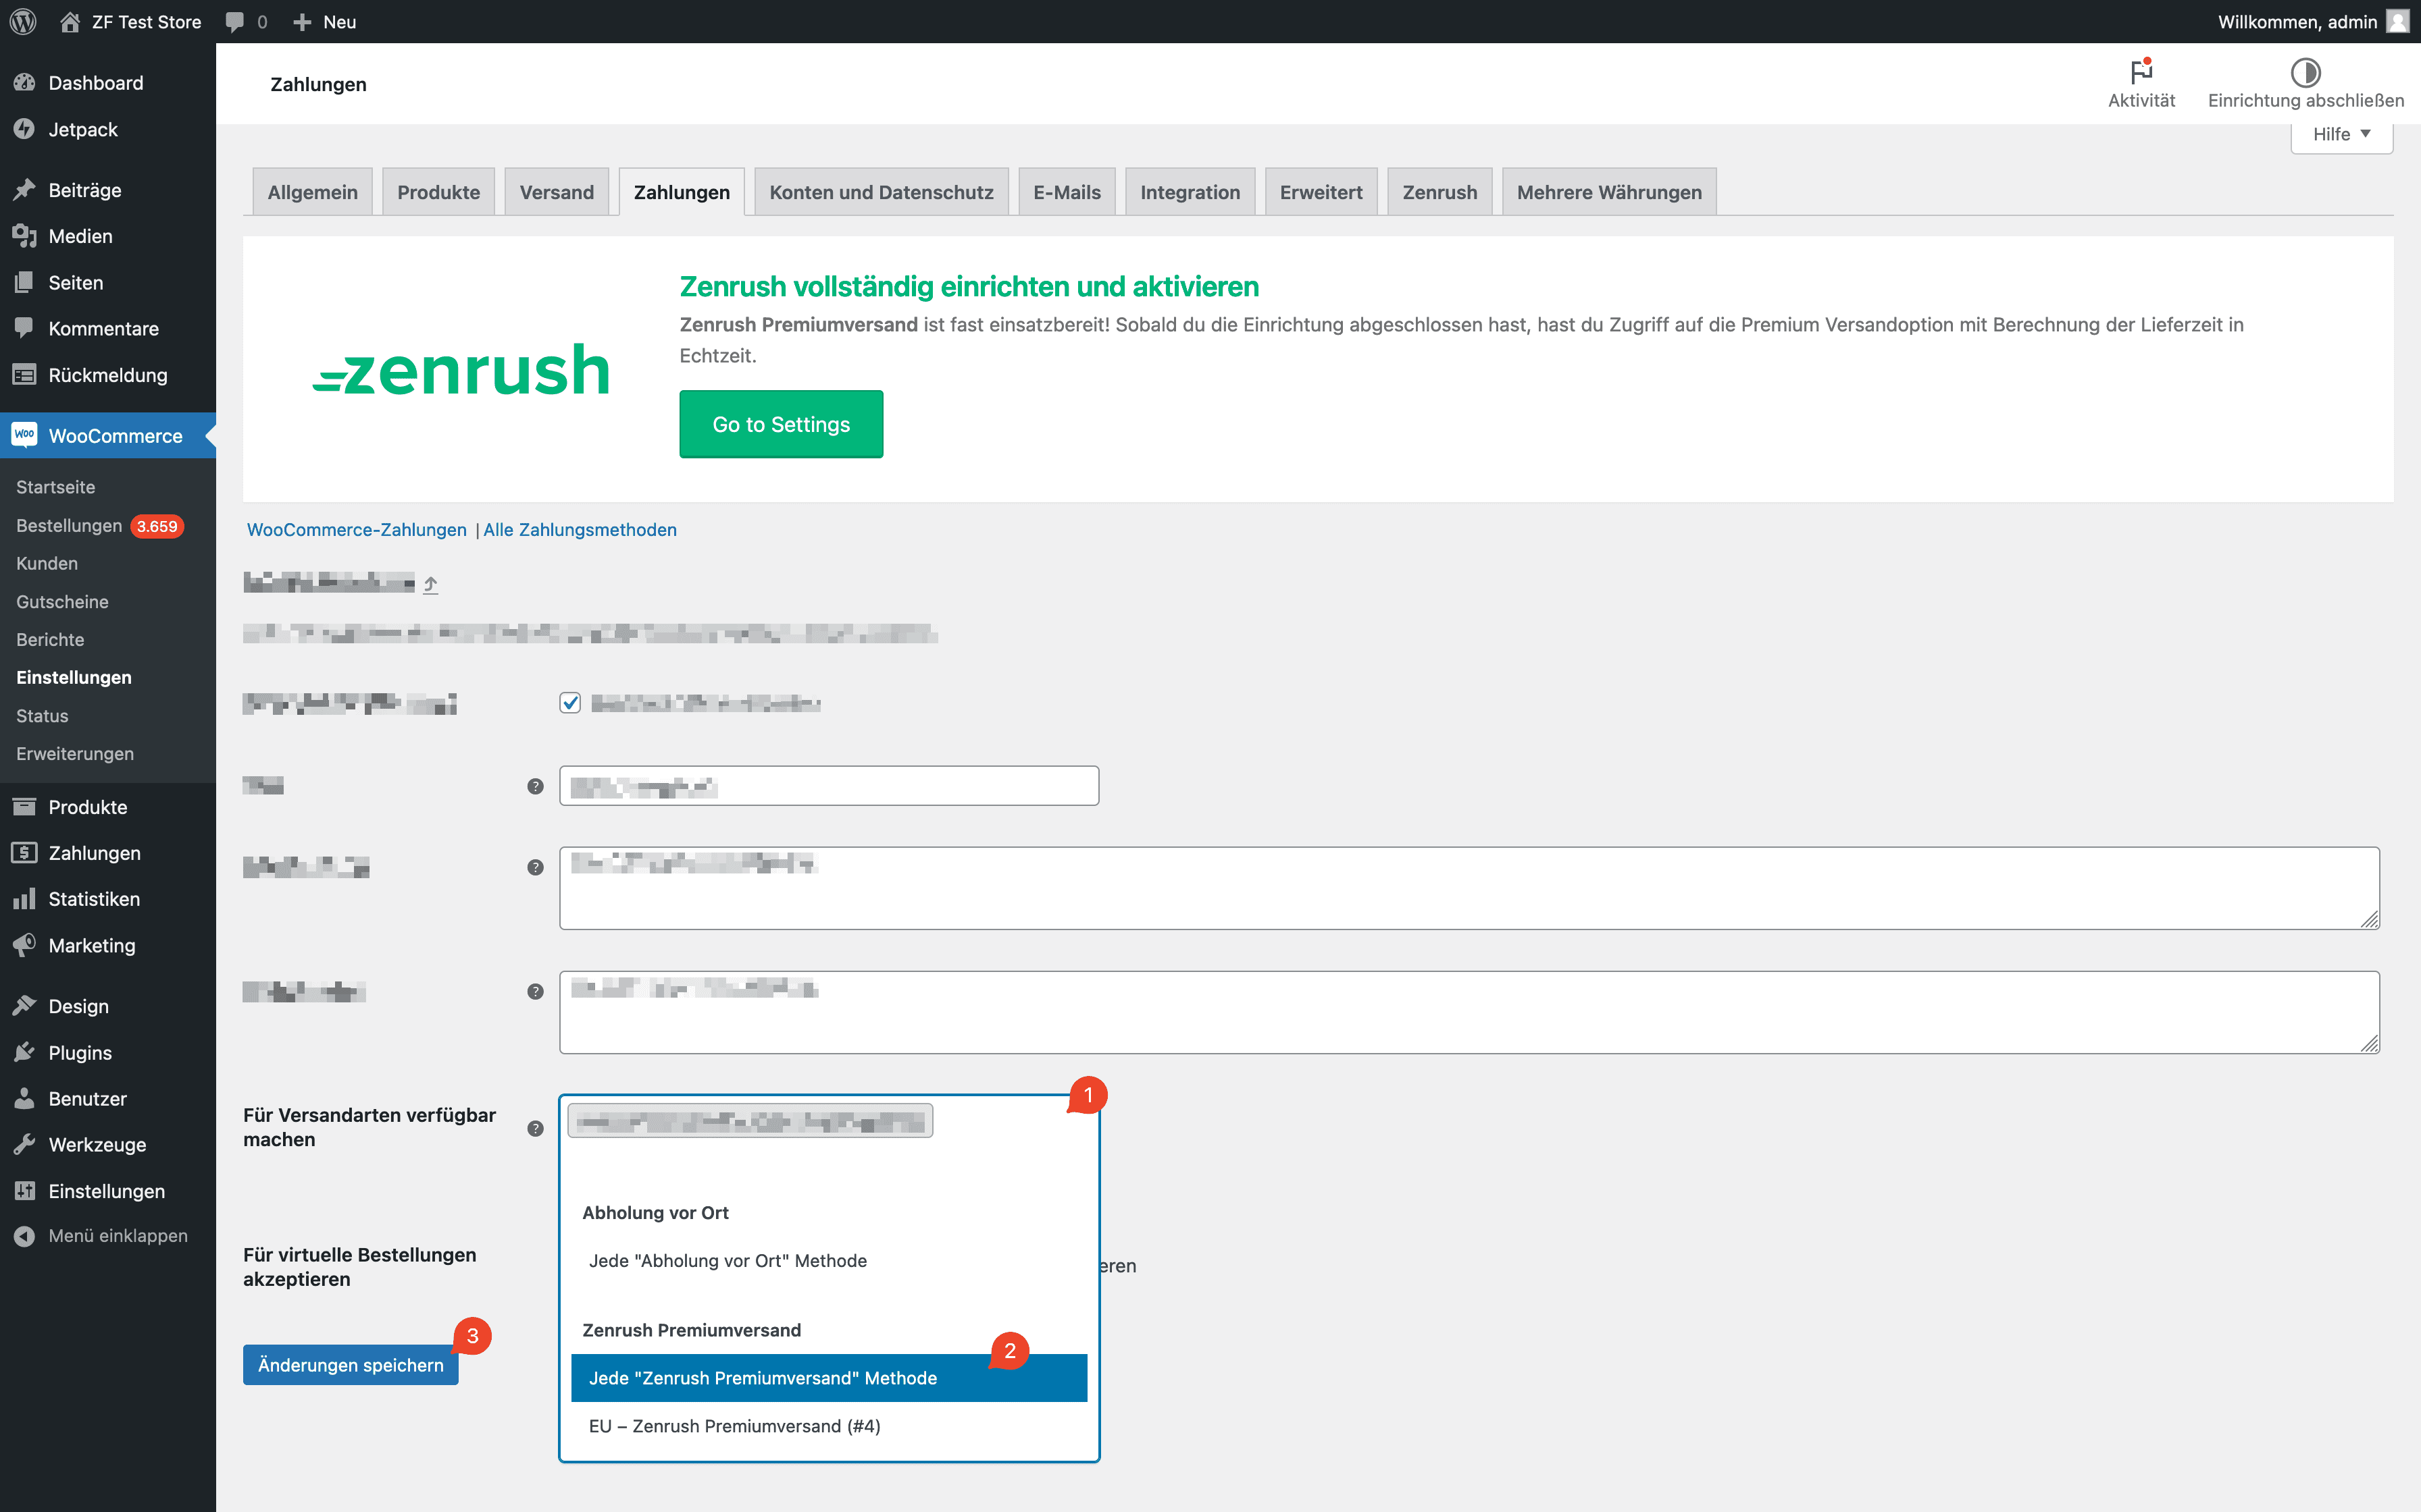Click the return arrow beside blurred heading
Viewport: 2421px width, 1512px height.
pos(430,584)
